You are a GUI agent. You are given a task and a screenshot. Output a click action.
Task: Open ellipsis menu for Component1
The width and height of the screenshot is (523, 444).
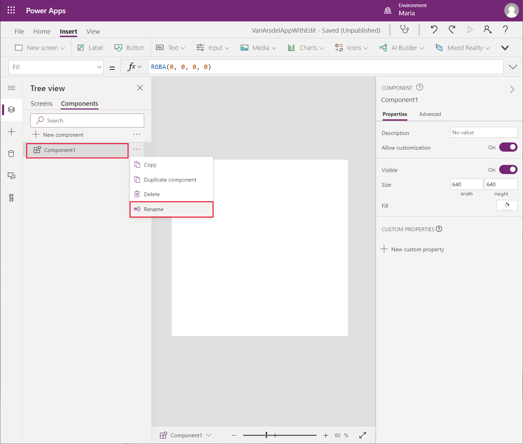click(137, 149)
